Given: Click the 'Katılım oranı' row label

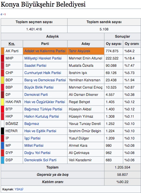Looking at the screenshot, I should pyautogui.click(x=52, y=182).
